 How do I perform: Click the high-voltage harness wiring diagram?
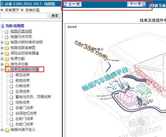pyautogui.click(x=116, y=80)
